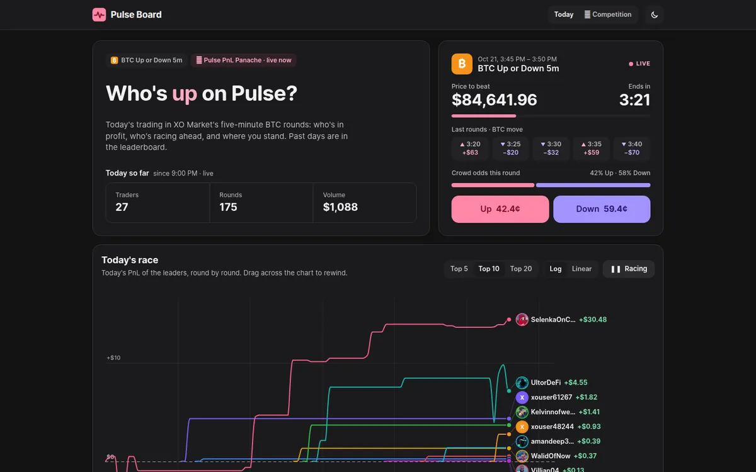Select Top 10 traders
Viewport: 756px width, 472px height.
(x=489, y=269)
